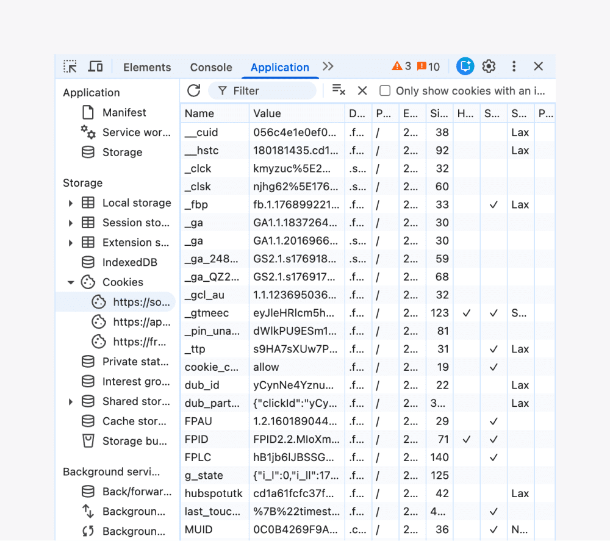Switch to the Console tab
The image size is (610, 541).
click(210, 67)
